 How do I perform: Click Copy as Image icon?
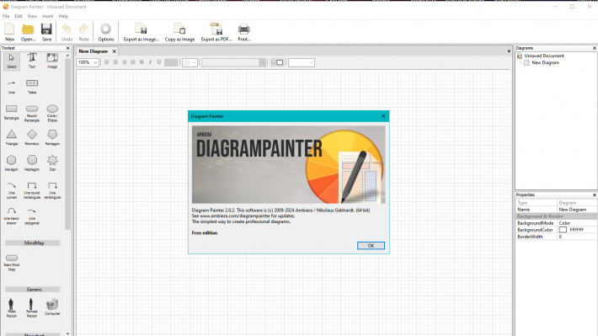pos(179,32)
